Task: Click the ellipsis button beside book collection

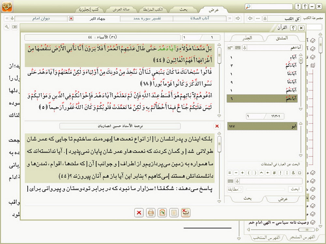Action: tap(258, 18)
